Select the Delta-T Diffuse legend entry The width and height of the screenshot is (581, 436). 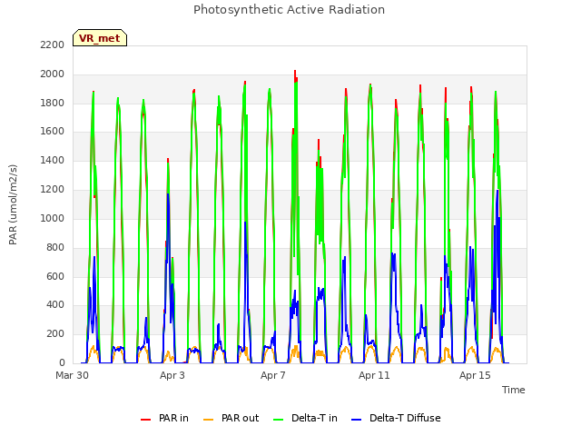point(396,418)
